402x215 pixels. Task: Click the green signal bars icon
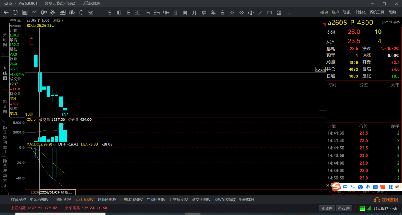369,208
